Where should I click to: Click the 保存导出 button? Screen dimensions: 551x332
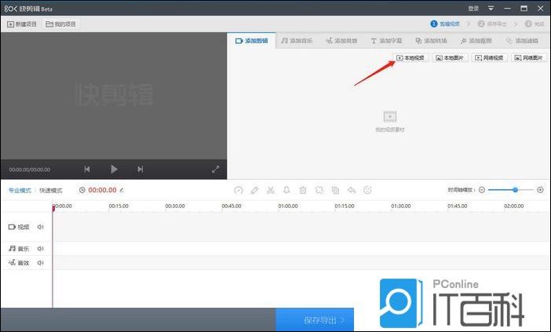315,320
